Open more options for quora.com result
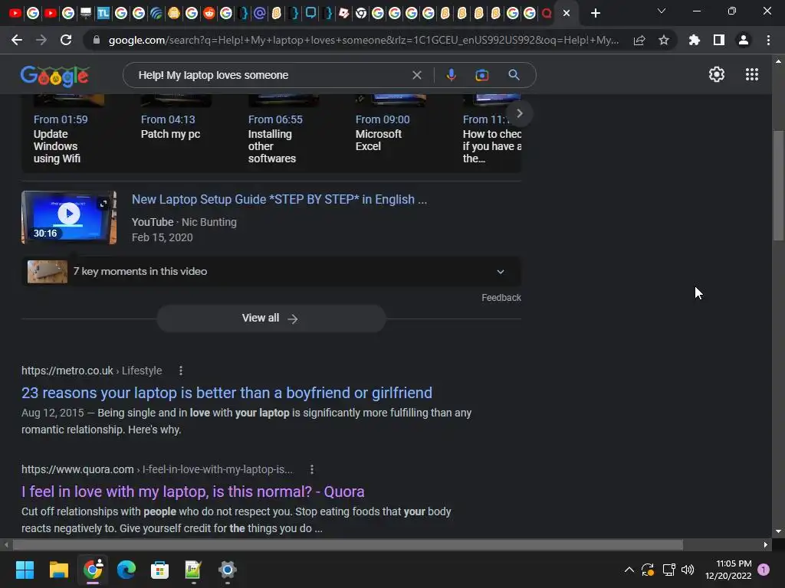The width and height of the screenshot is (785, 588). 312,469
